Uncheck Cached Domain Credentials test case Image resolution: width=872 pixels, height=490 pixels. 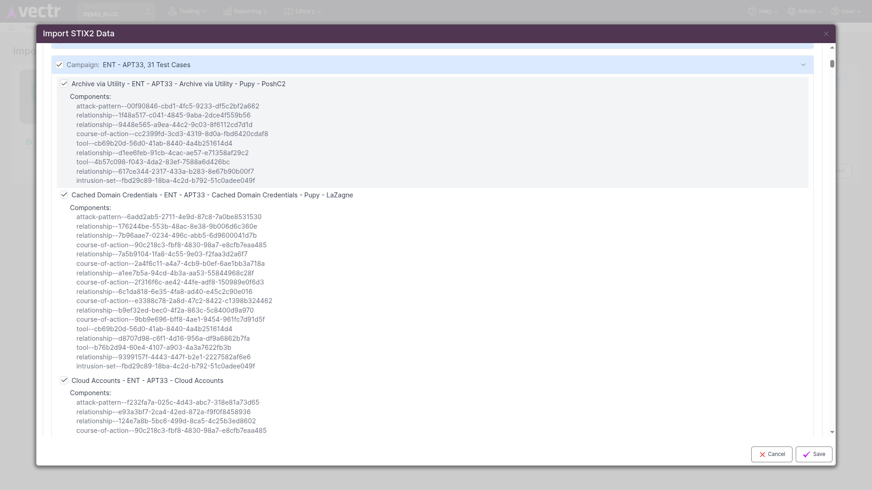pos(64,195)
